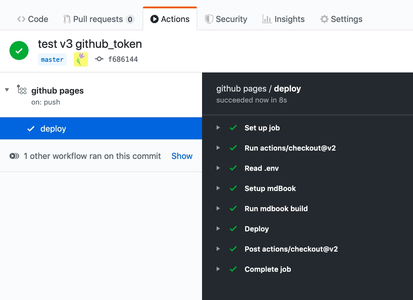
Task: Click the Code brackets icon
Action: point(21,19)
